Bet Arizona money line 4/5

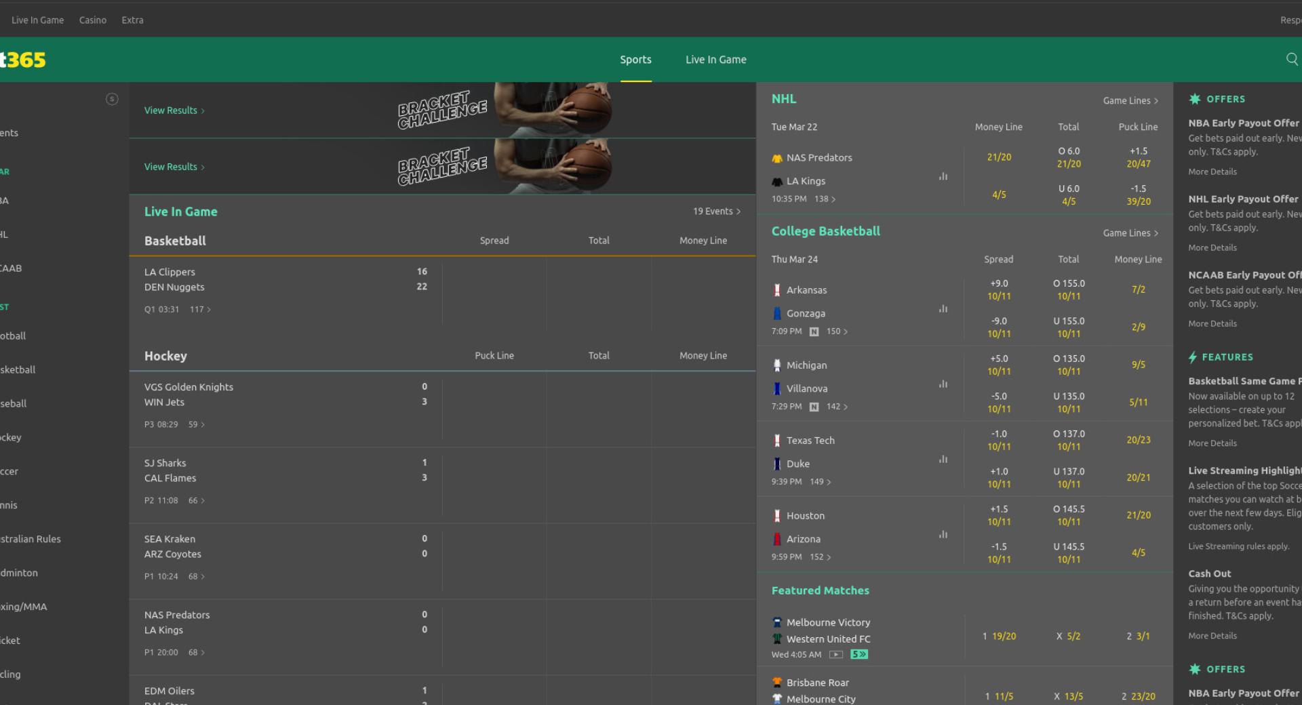tap(1138, 553)
